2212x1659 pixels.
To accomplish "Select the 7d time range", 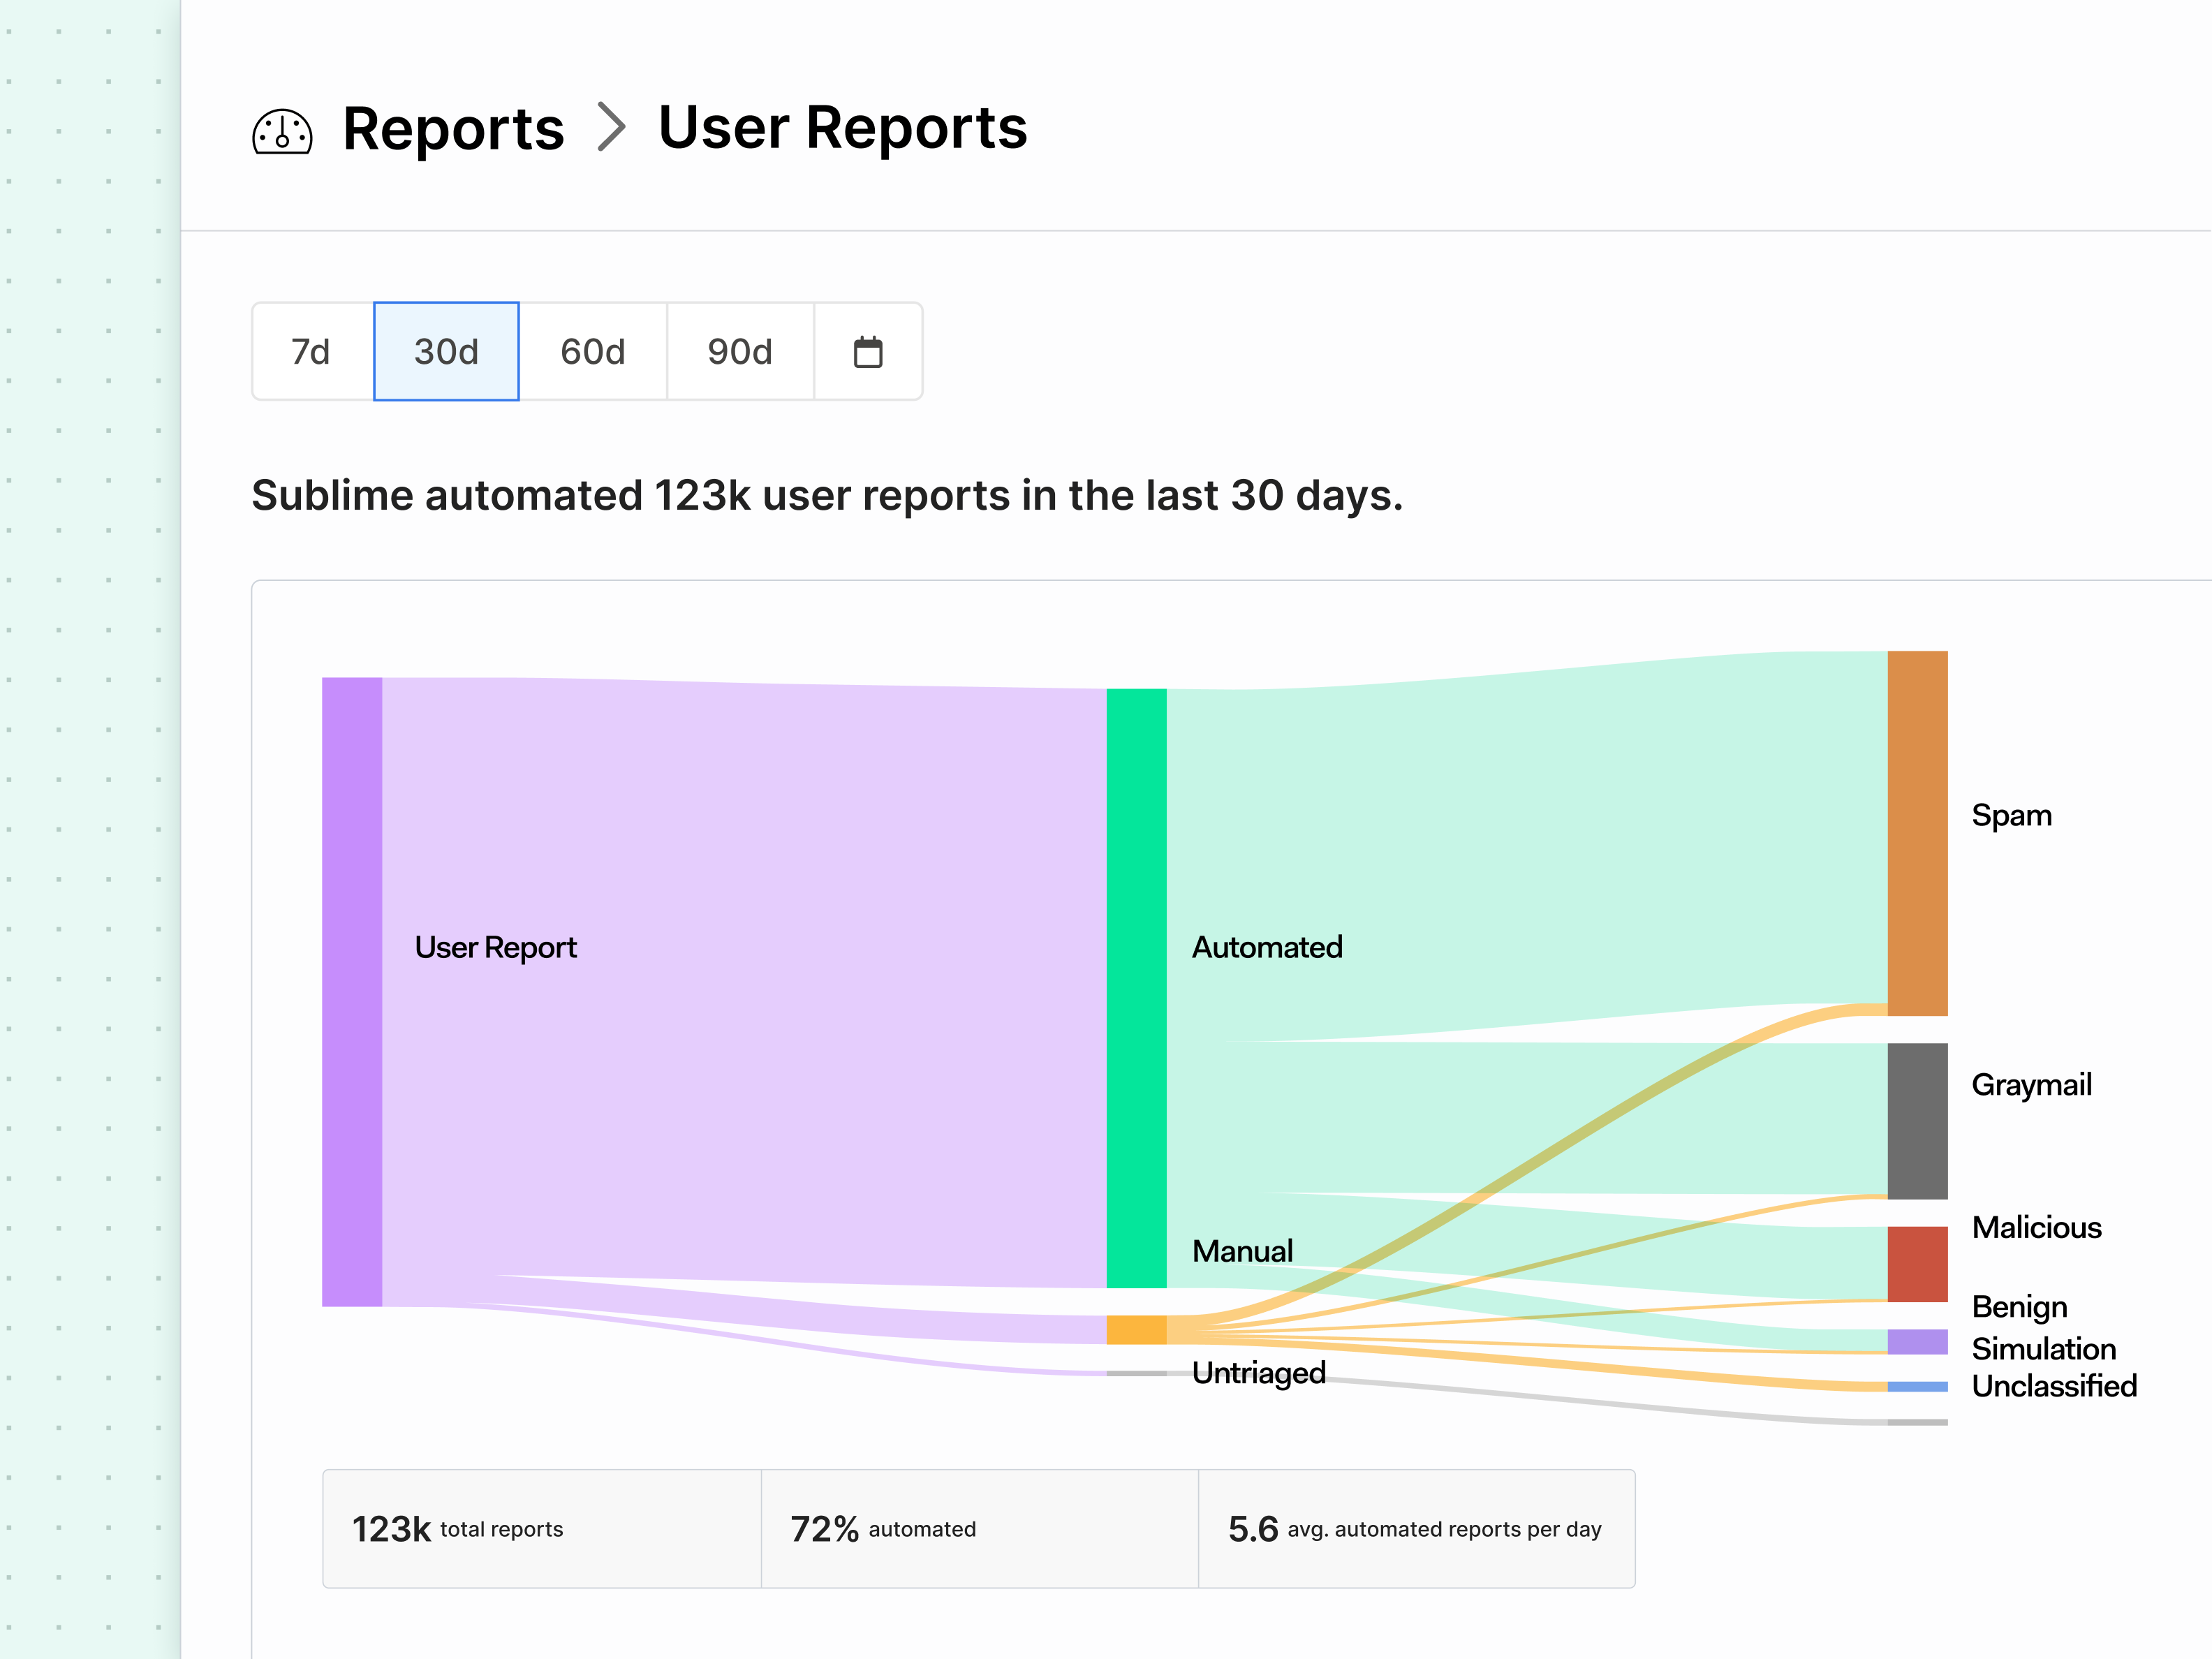I will click(311, 352).
